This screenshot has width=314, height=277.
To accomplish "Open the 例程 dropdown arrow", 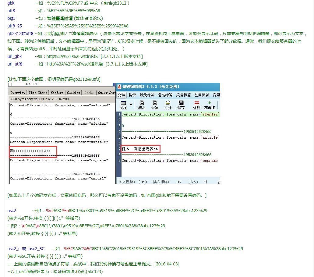I will point(131,104).
